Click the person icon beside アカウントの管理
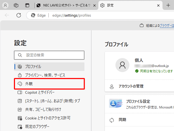This screenshot has width=174, height=131. tap(112, 86)
